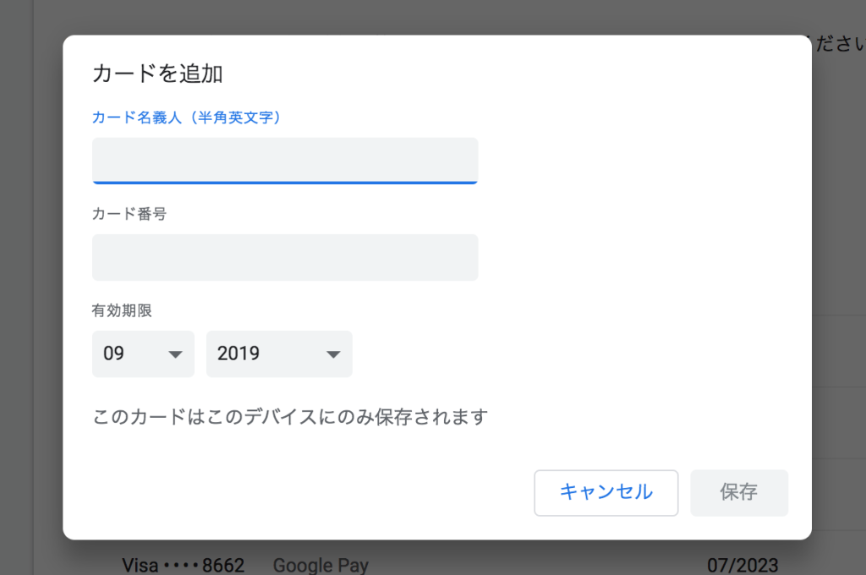Click the 07/2023 expiry date
Screen dimensions: 866x575
point(743,565)
